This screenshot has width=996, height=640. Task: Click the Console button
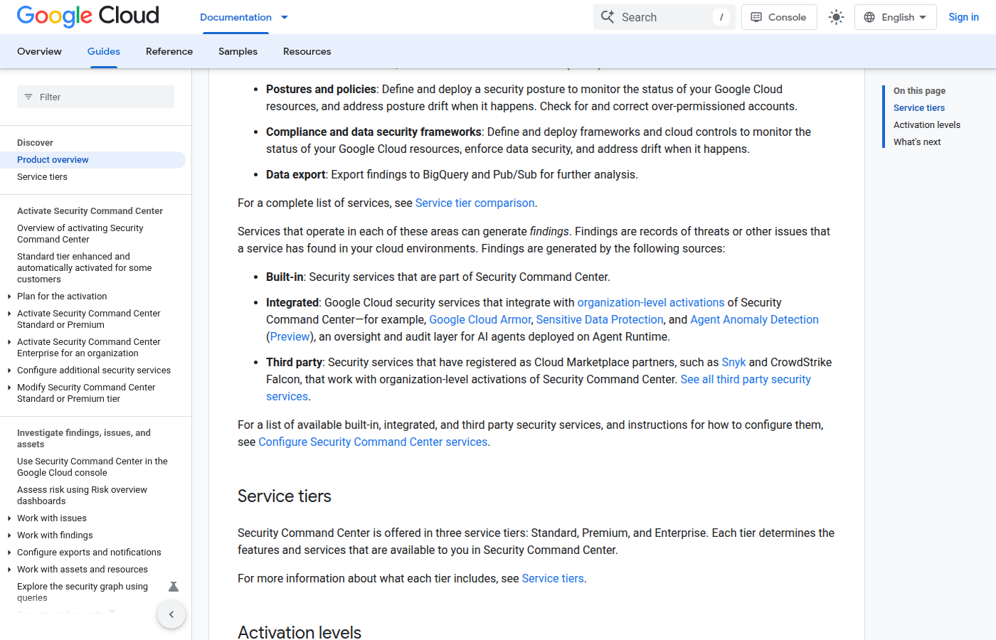[779, 17]
